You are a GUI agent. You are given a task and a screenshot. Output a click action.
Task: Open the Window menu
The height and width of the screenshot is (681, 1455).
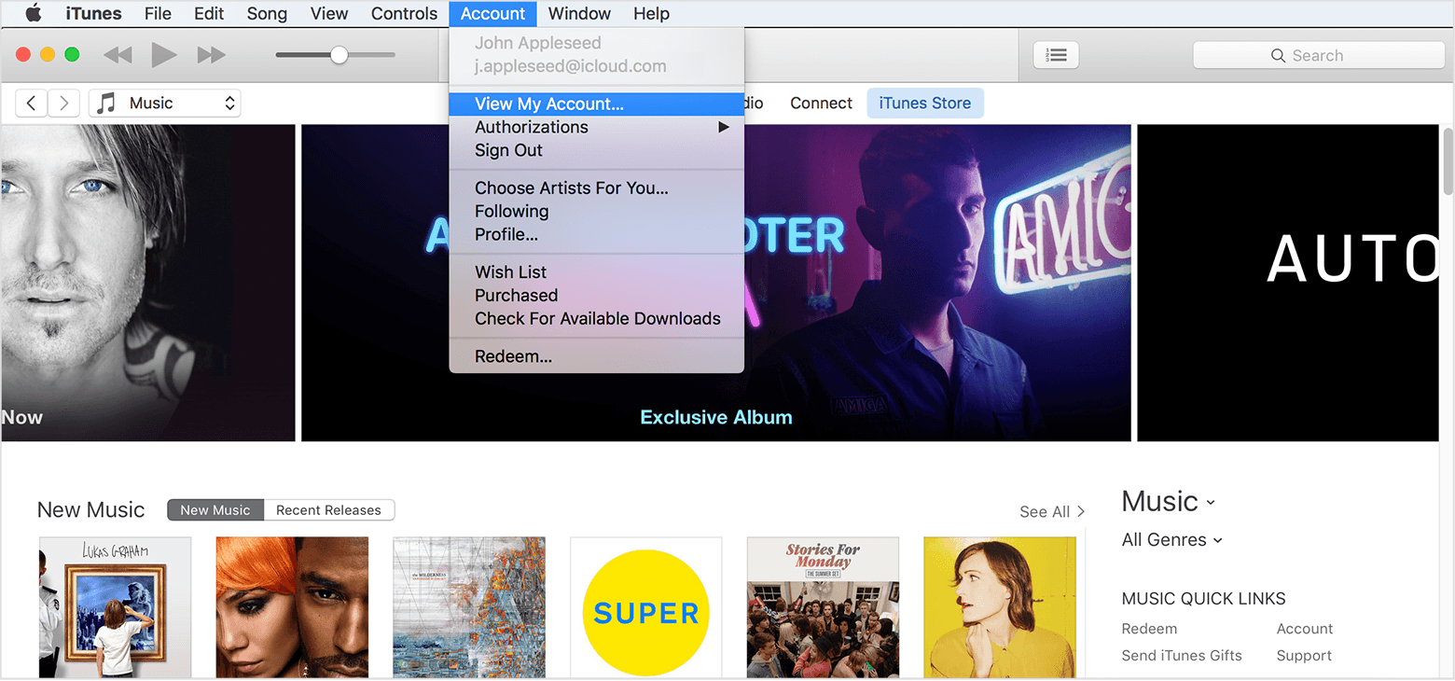579,13
